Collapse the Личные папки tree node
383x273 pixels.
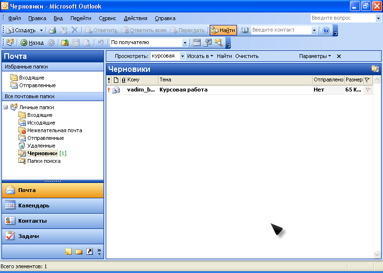[x=6, y=107]
